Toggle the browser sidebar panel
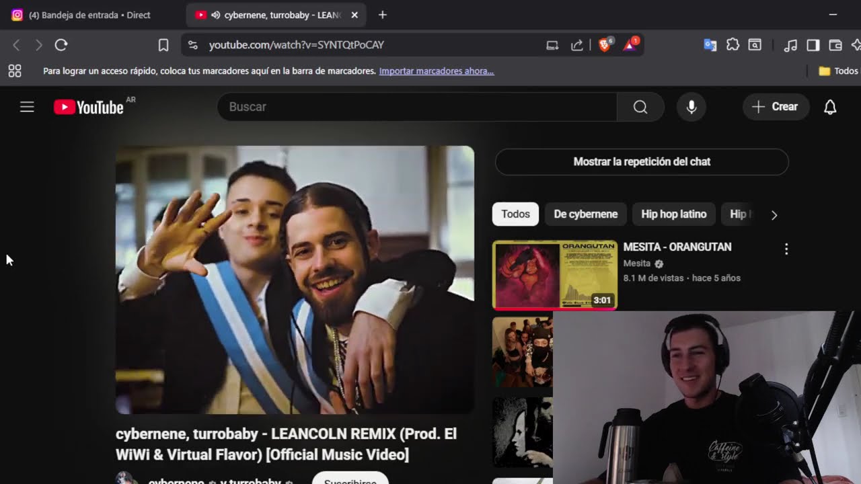The width and height of the screenshot is (861, 484). coord(813,45)
